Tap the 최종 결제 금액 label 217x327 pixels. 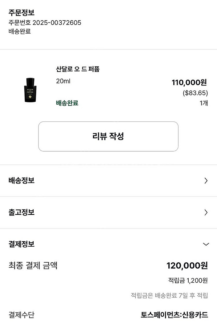[x=33, y=265]
